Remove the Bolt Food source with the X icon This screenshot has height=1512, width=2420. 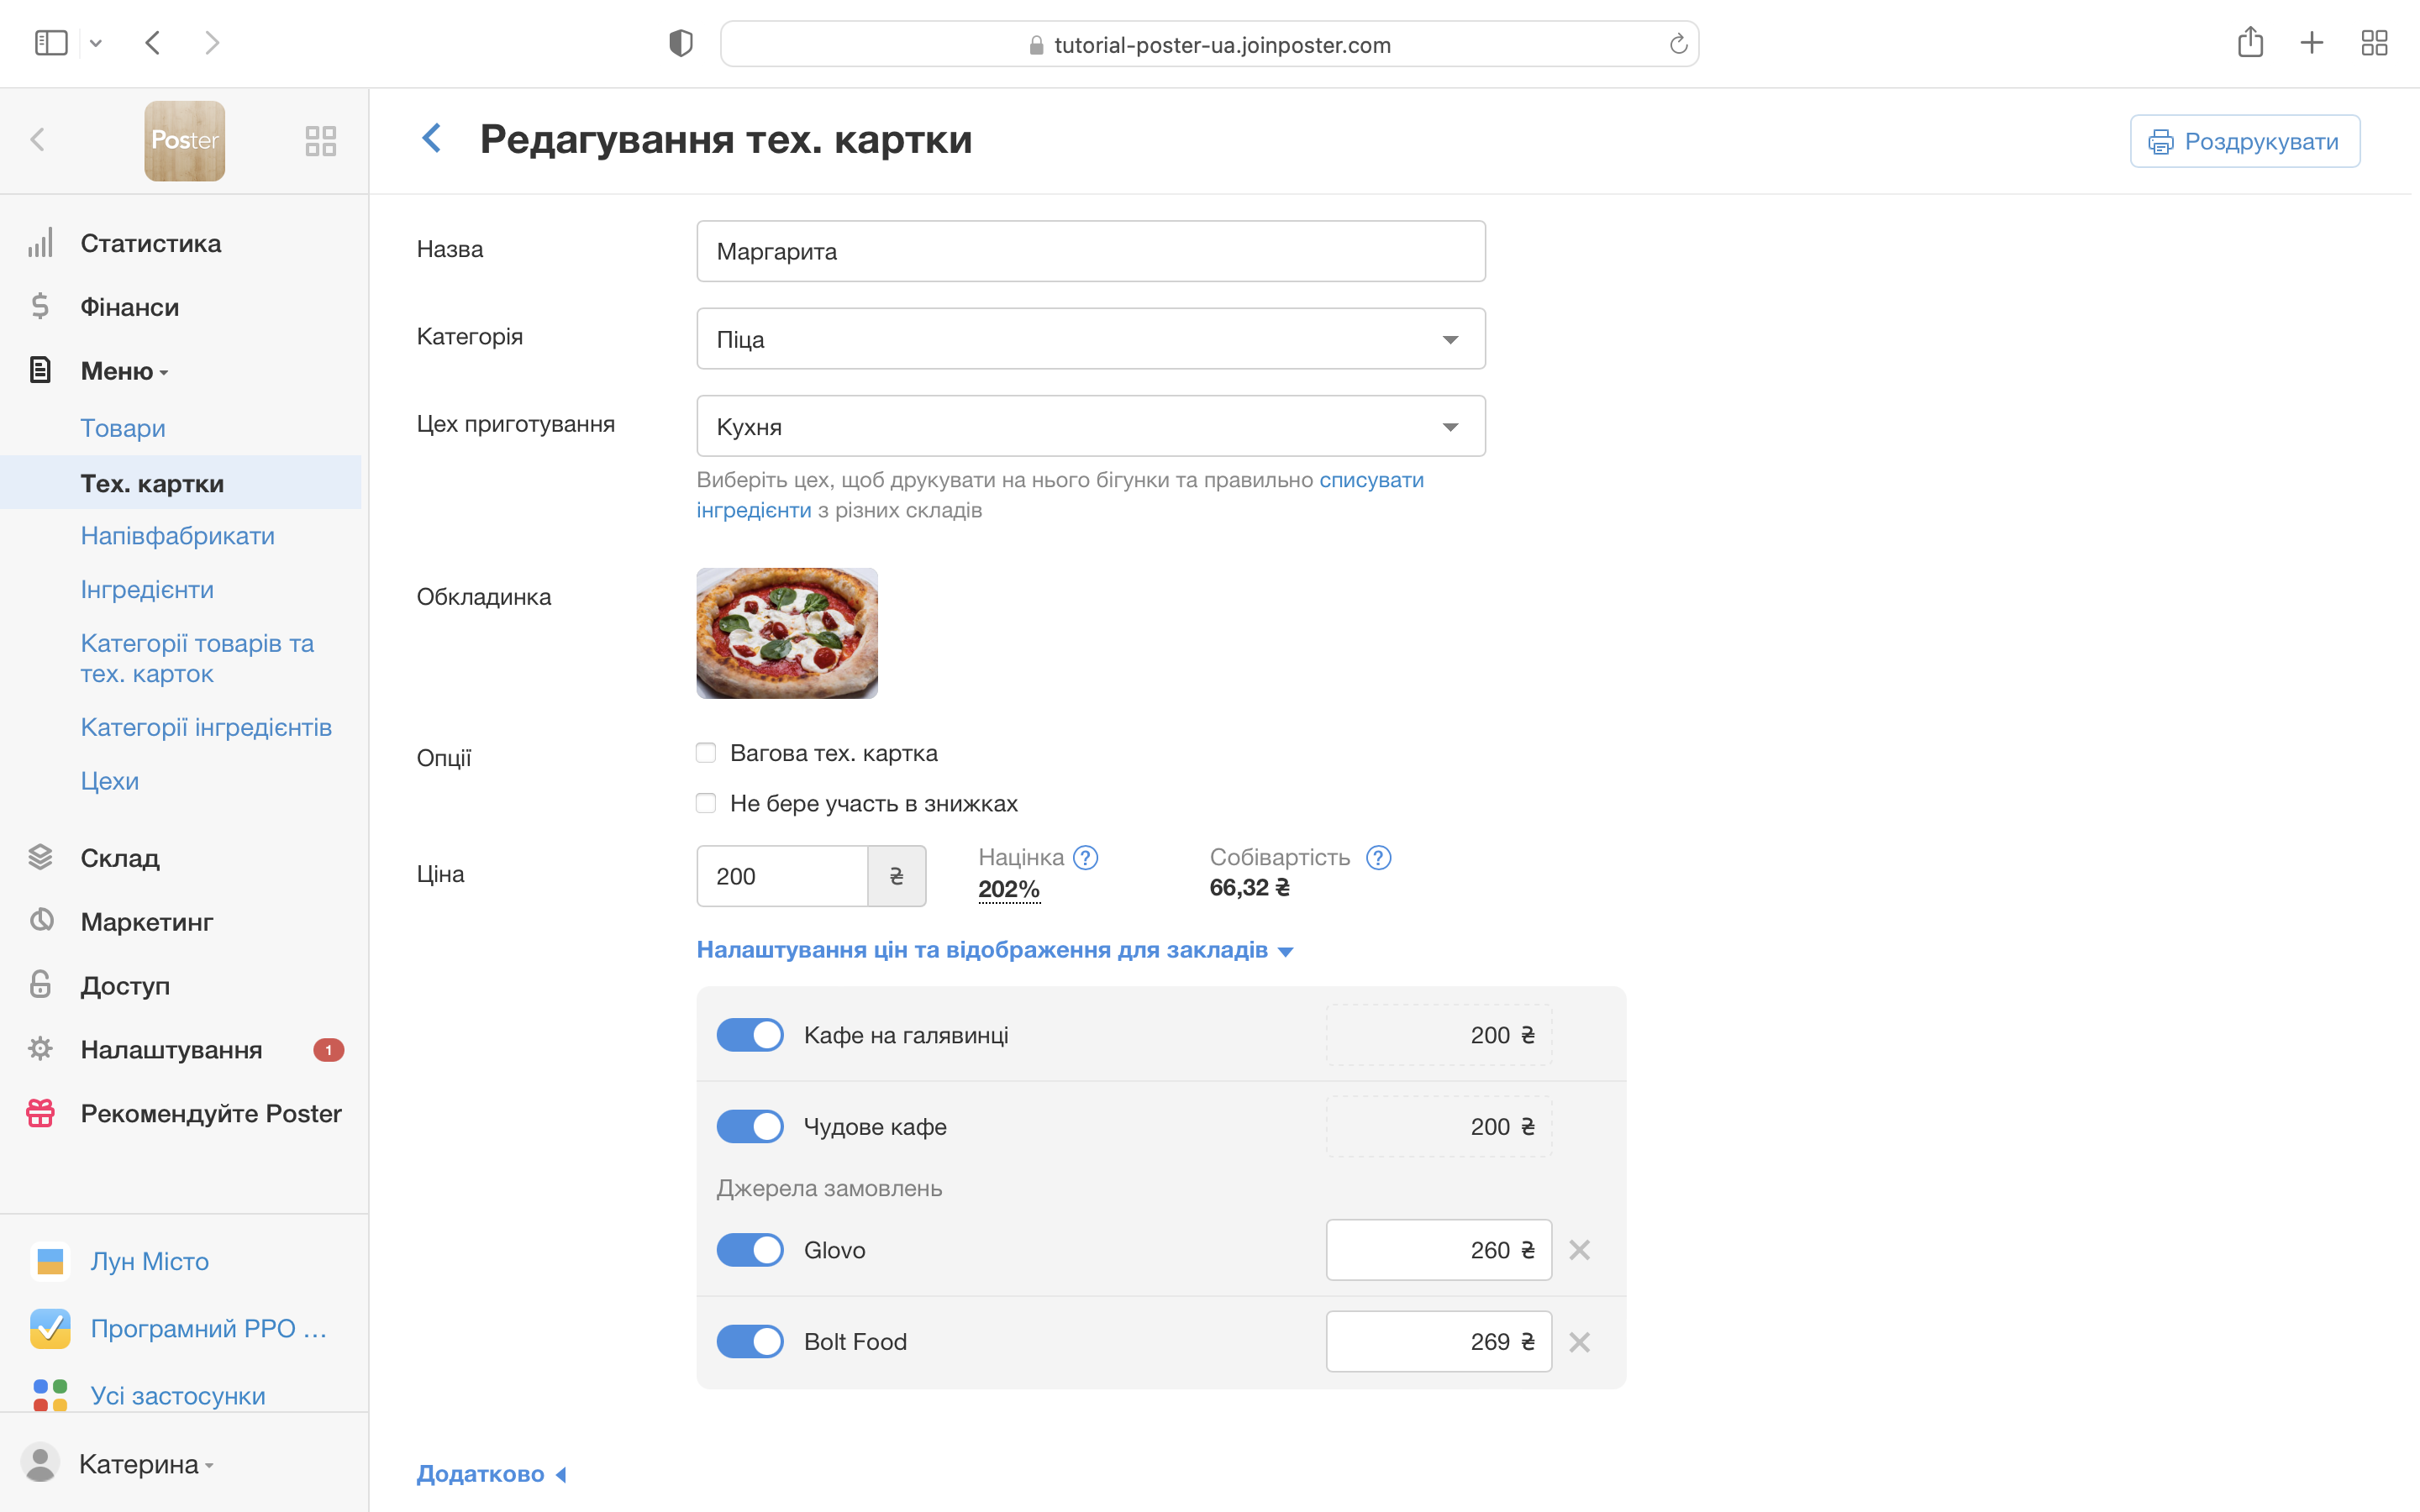pos(1579,1342)
